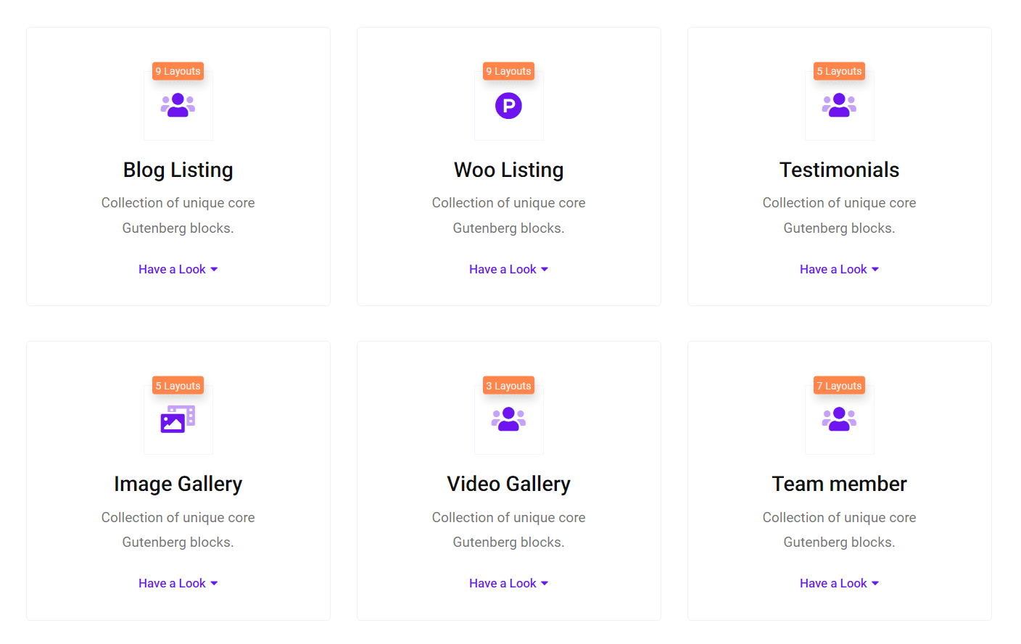Click the Team member group icon
The image size is (1021, 644).
tap(839, 420)
